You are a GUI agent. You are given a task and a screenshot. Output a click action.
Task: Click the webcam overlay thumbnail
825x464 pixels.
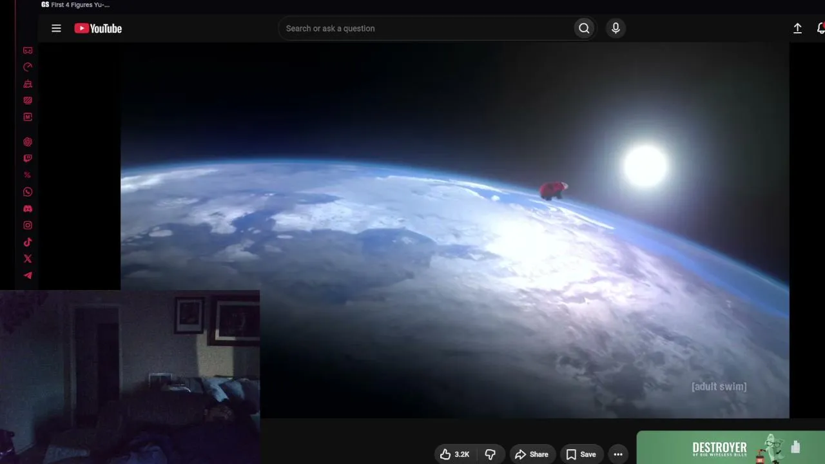(x=130, y=377)
